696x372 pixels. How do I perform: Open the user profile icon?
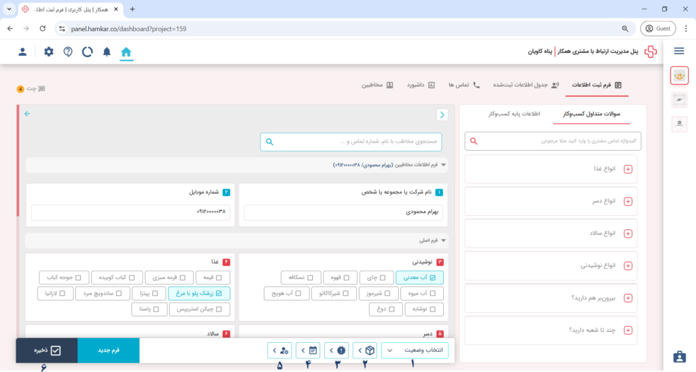[x=22, y=52]
